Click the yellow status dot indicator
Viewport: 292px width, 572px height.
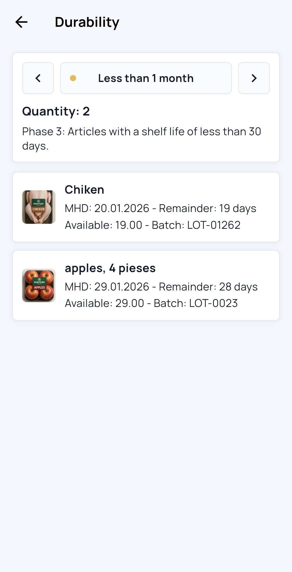(x=73, y=78)
